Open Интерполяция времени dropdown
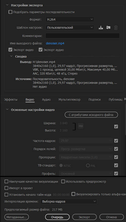 click(69, 201)
